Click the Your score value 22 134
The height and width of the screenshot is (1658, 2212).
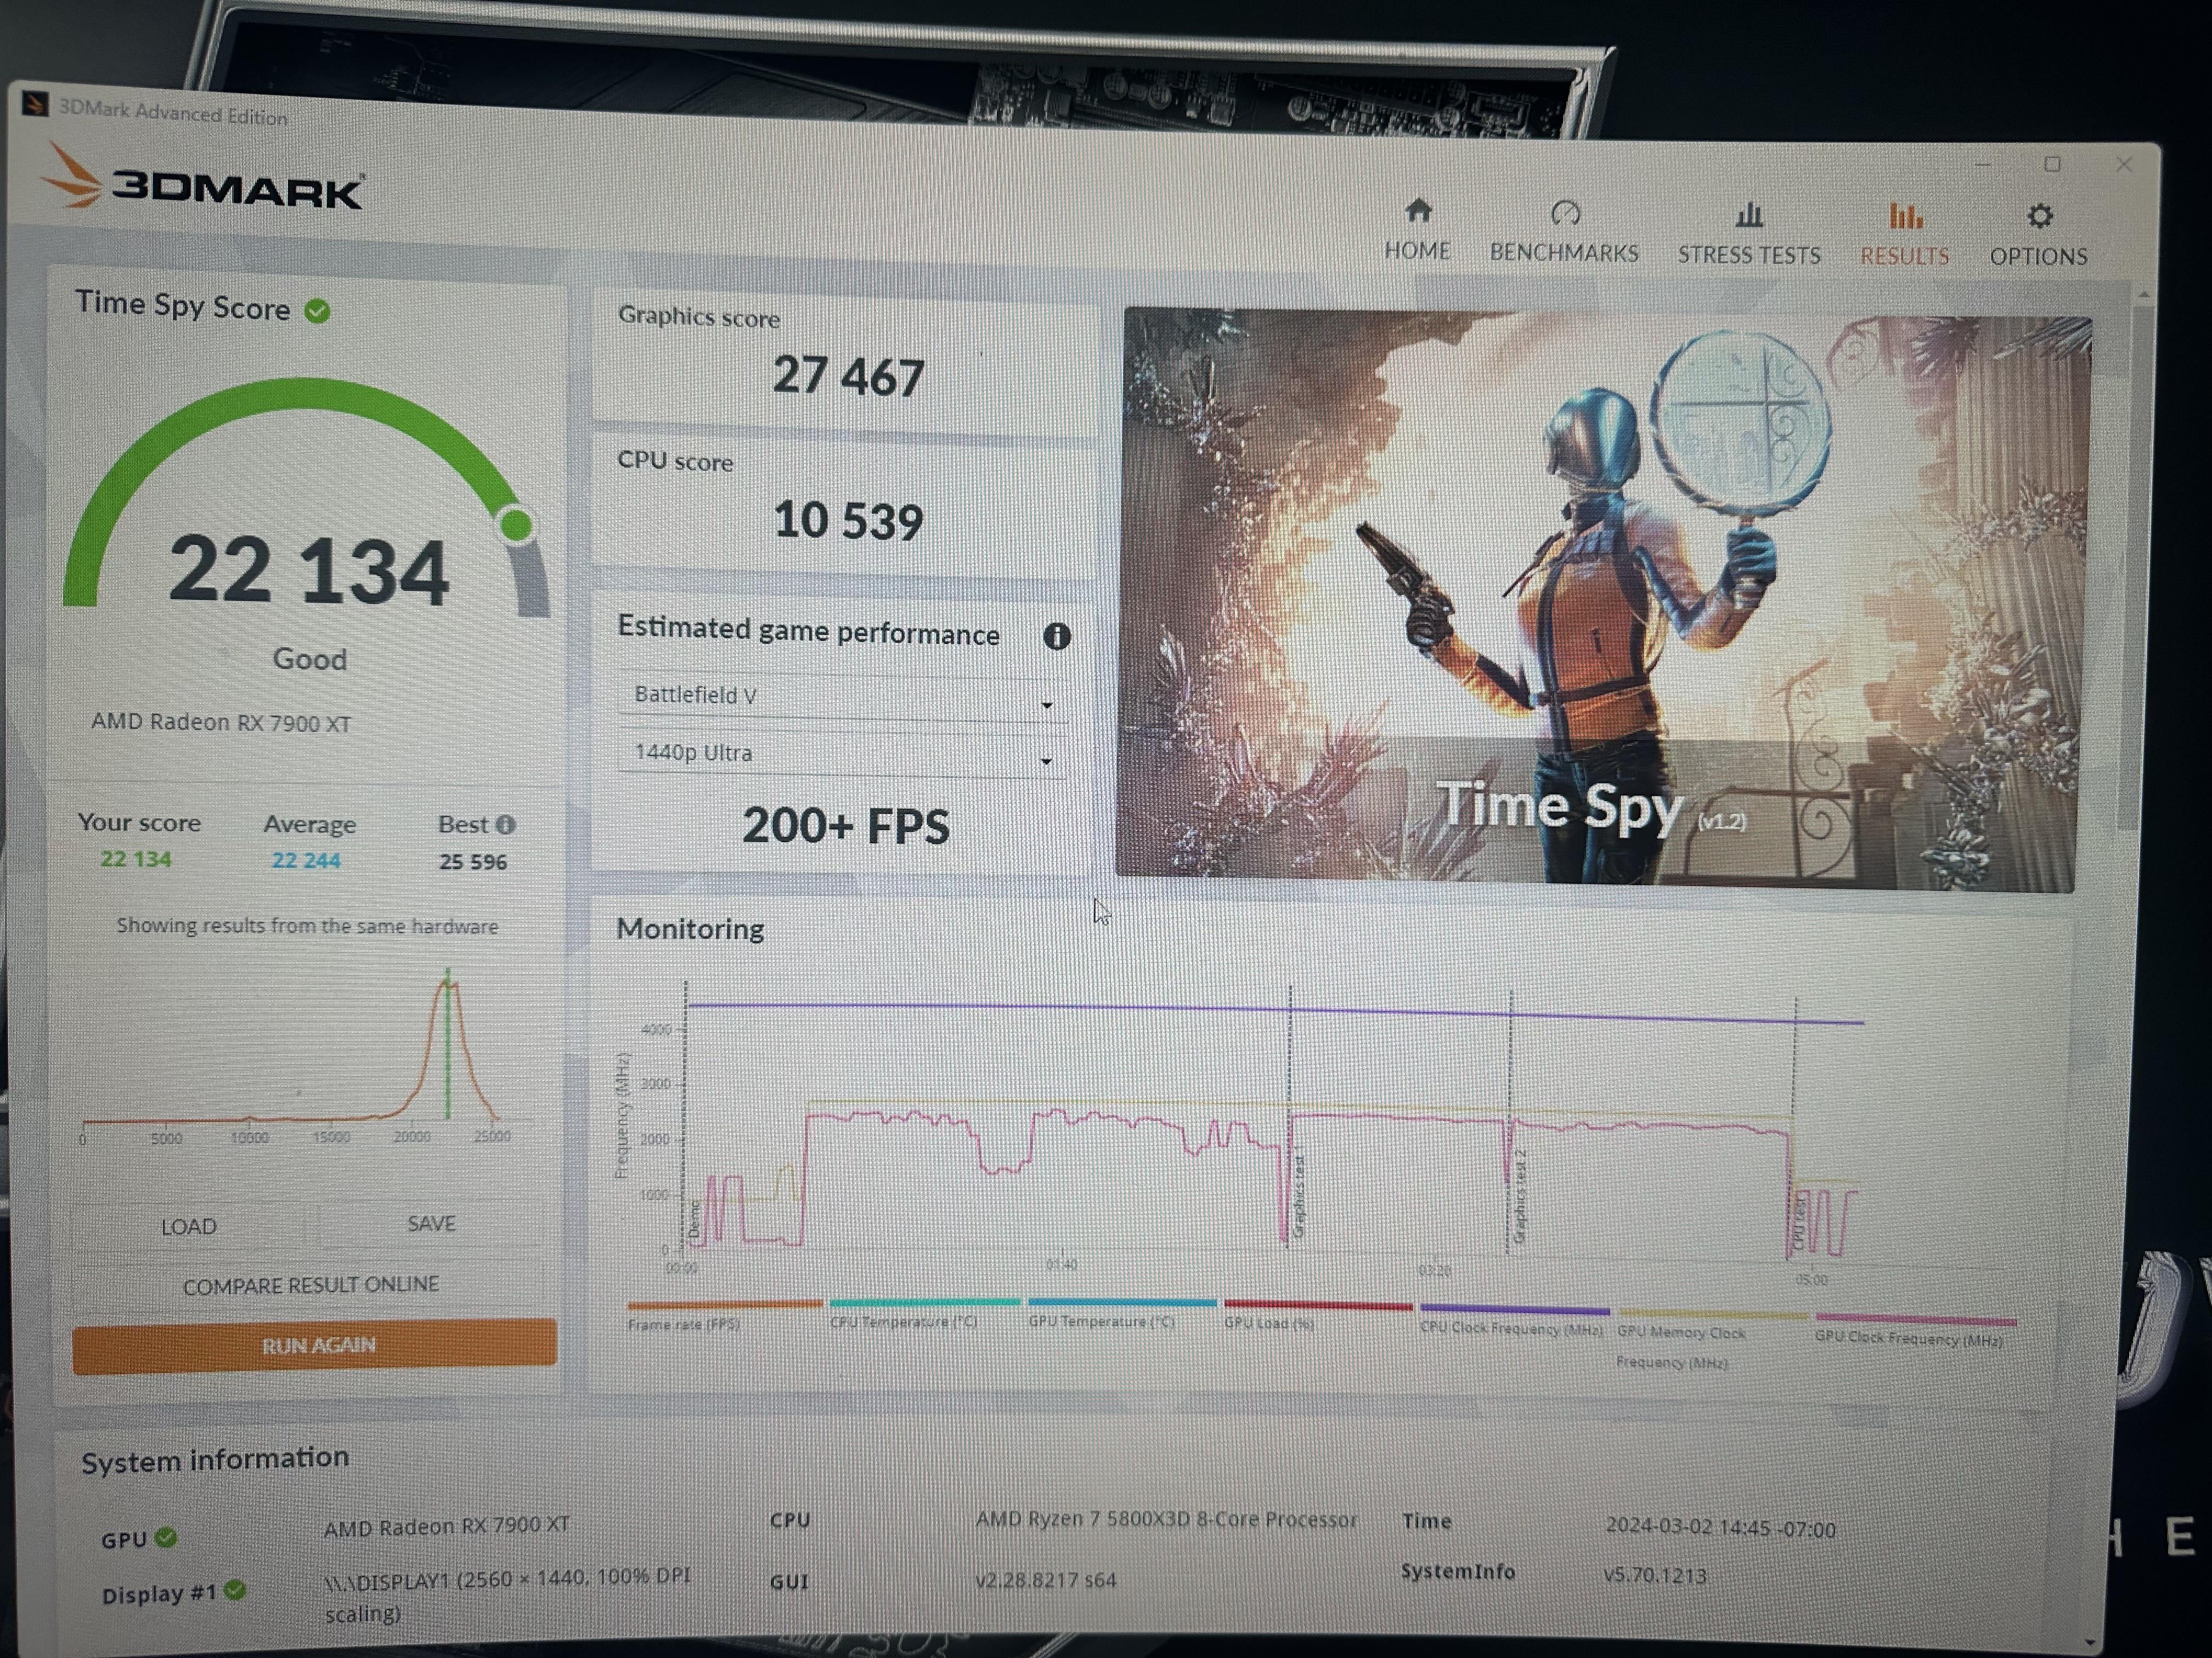click(x=136, y=859)
